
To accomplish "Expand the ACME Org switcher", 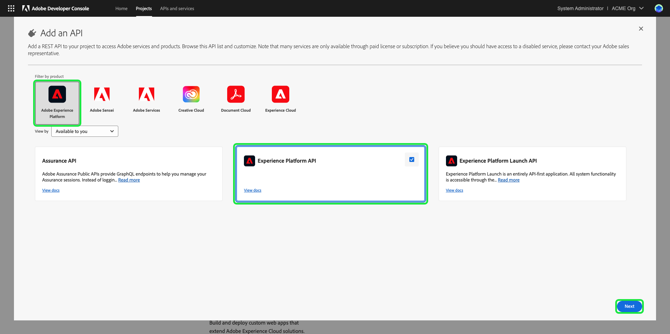I will click(x=628, y=8).
